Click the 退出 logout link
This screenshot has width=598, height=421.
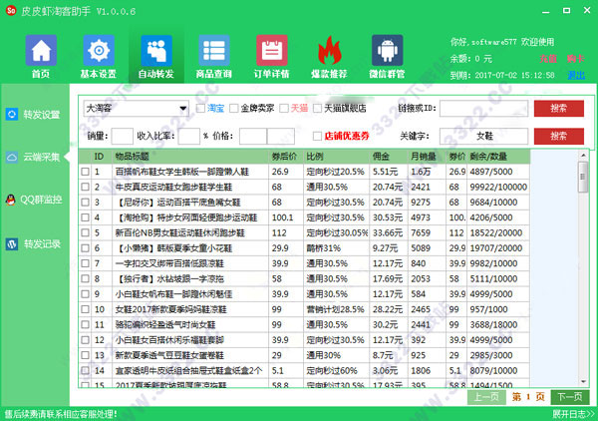pyautogui.click(x=576, y=75)
